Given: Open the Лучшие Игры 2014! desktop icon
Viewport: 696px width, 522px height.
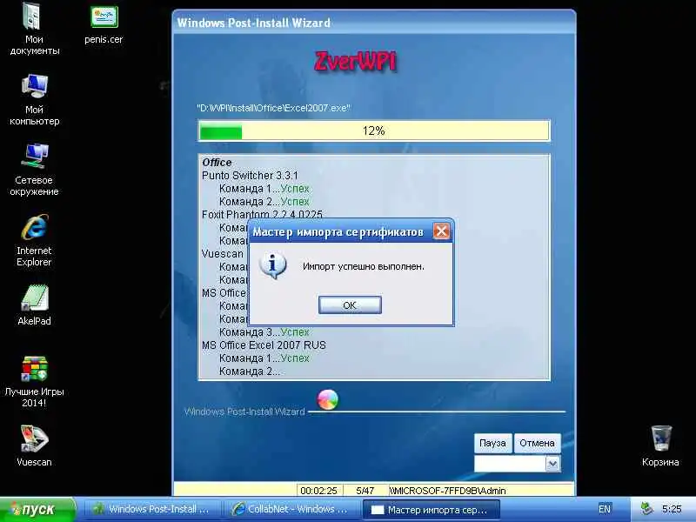Looking at the screenshot, I should click(34, 382).
